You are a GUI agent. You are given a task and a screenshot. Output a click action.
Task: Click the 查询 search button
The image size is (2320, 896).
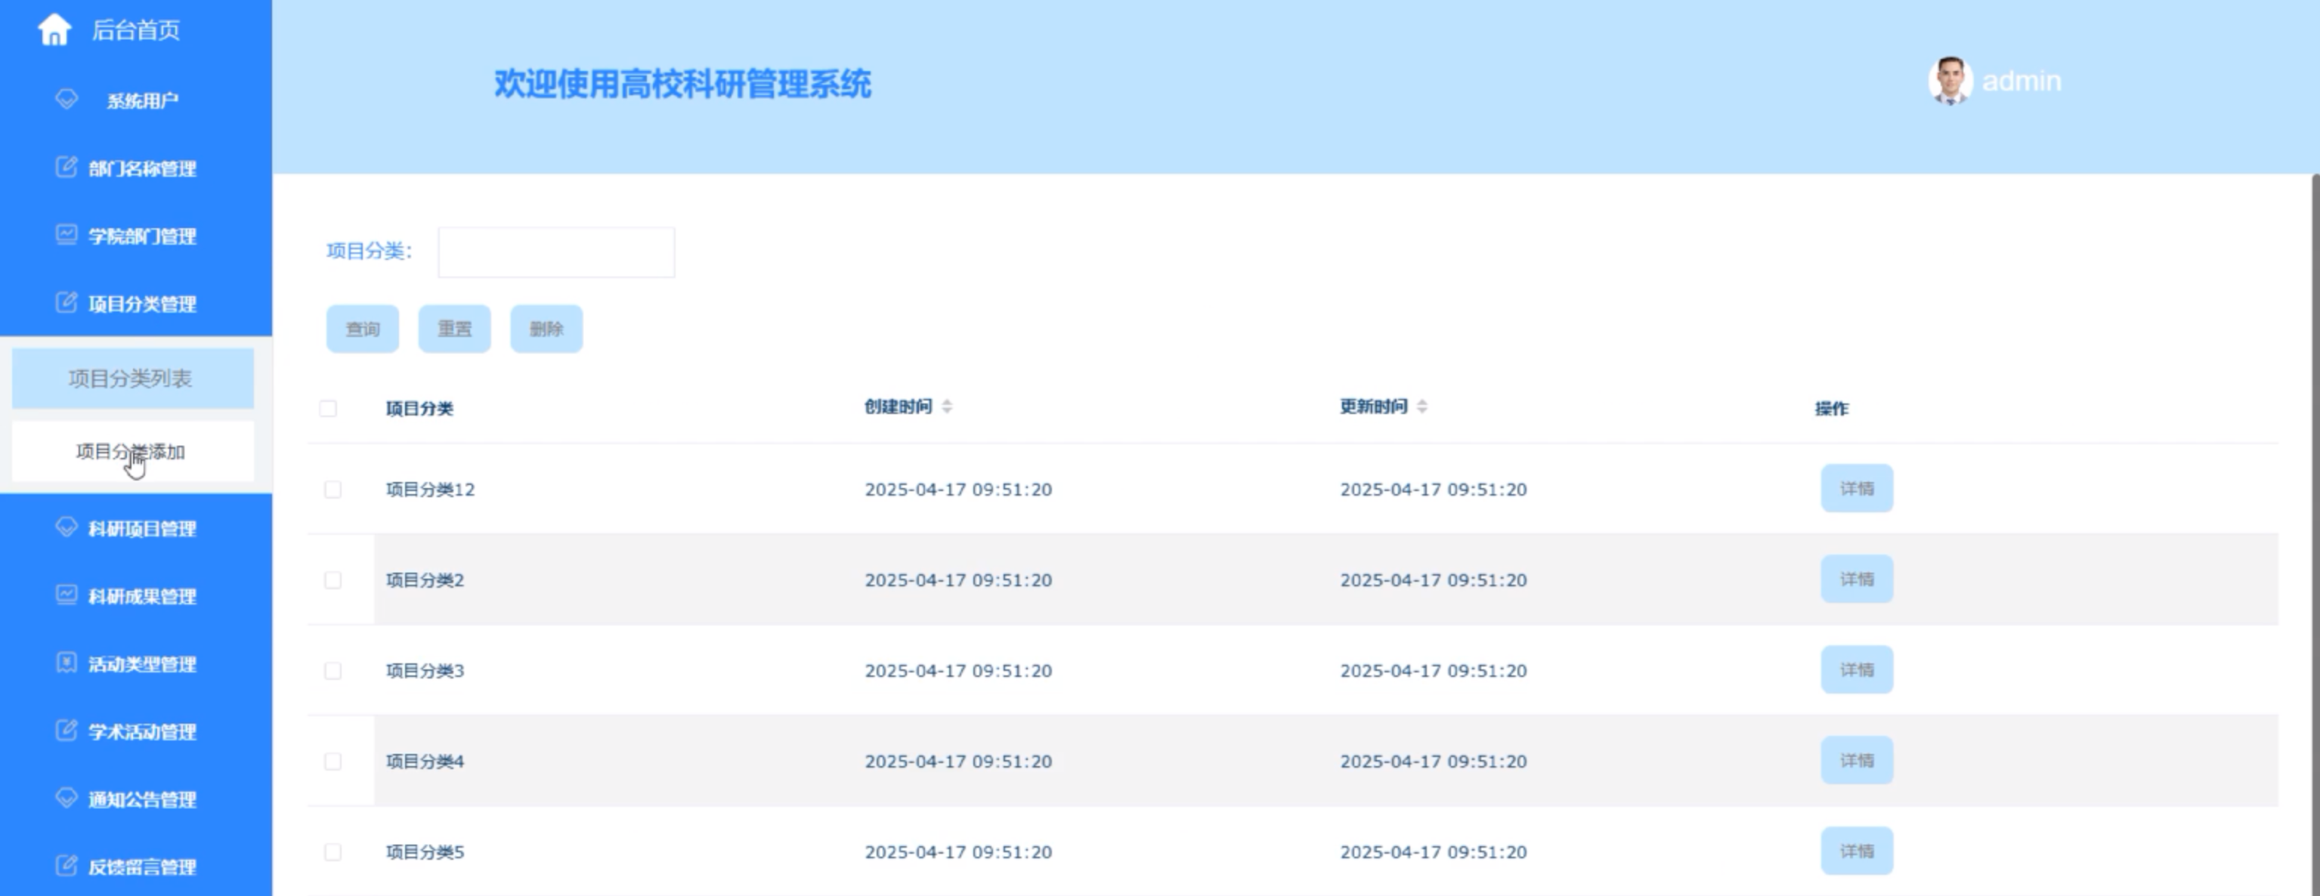click(x=362, y=329)
